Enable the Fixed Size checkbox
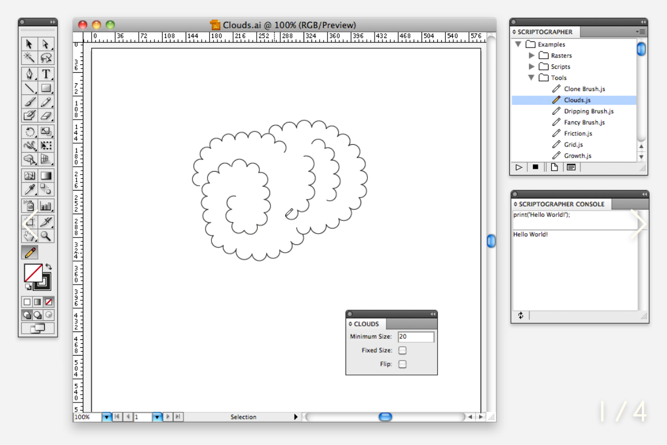 point(402,351)
